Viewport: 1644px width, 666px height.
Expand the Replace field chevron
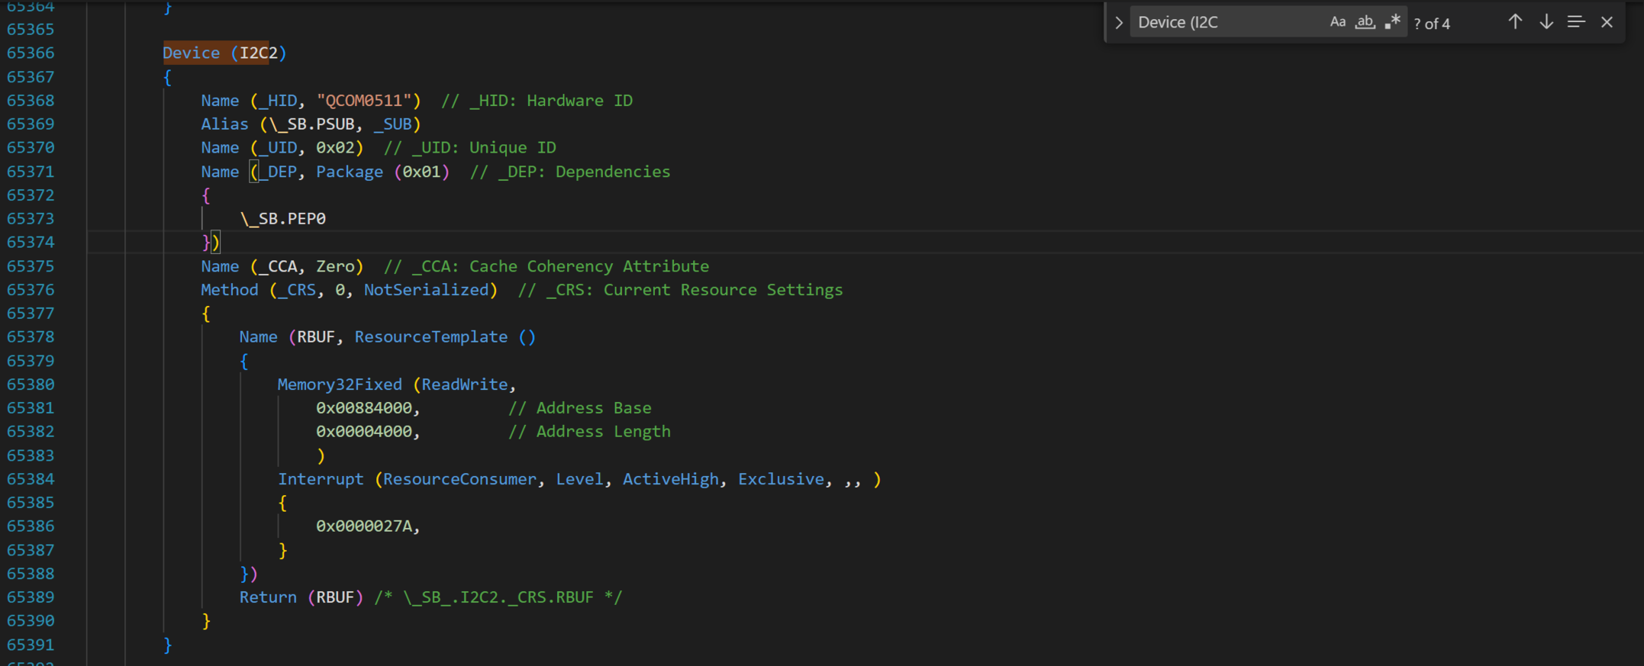click(x=1119, y=23)
